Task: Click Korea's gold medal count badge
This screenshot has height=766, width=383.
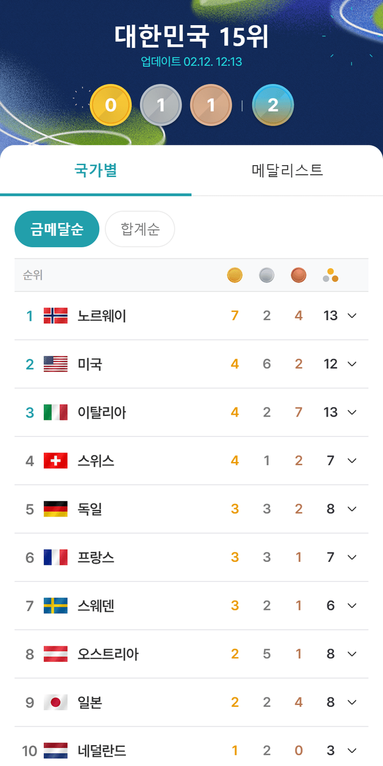Action: pos(110,105)
